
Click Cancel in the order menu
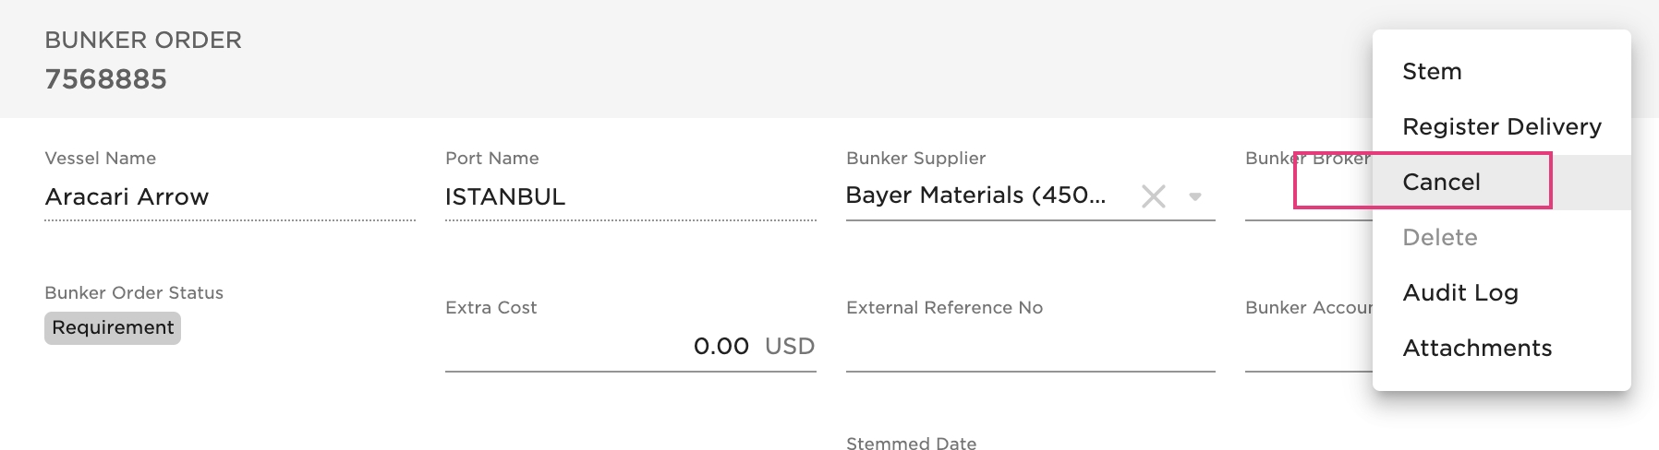click(x=1441, y=183)
